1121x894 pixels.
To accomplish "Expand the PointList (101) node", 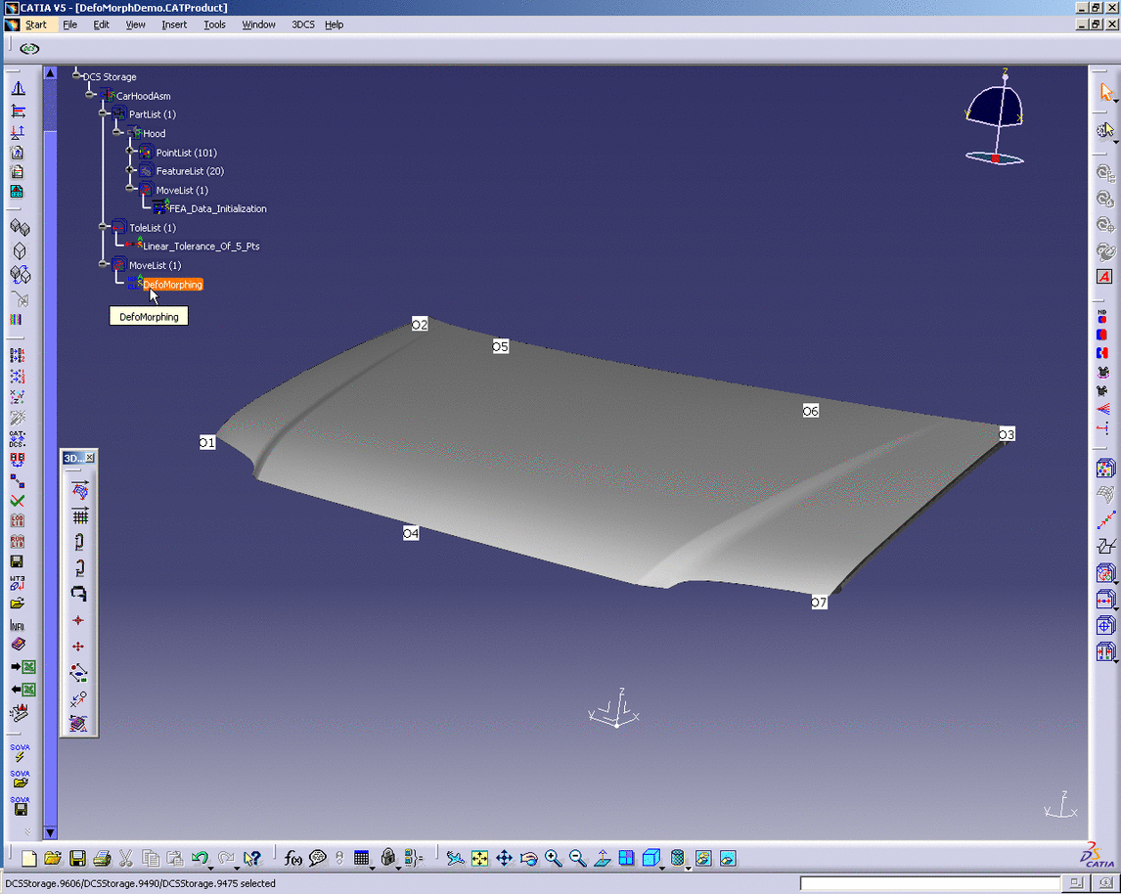I will (x=130, y=152).
